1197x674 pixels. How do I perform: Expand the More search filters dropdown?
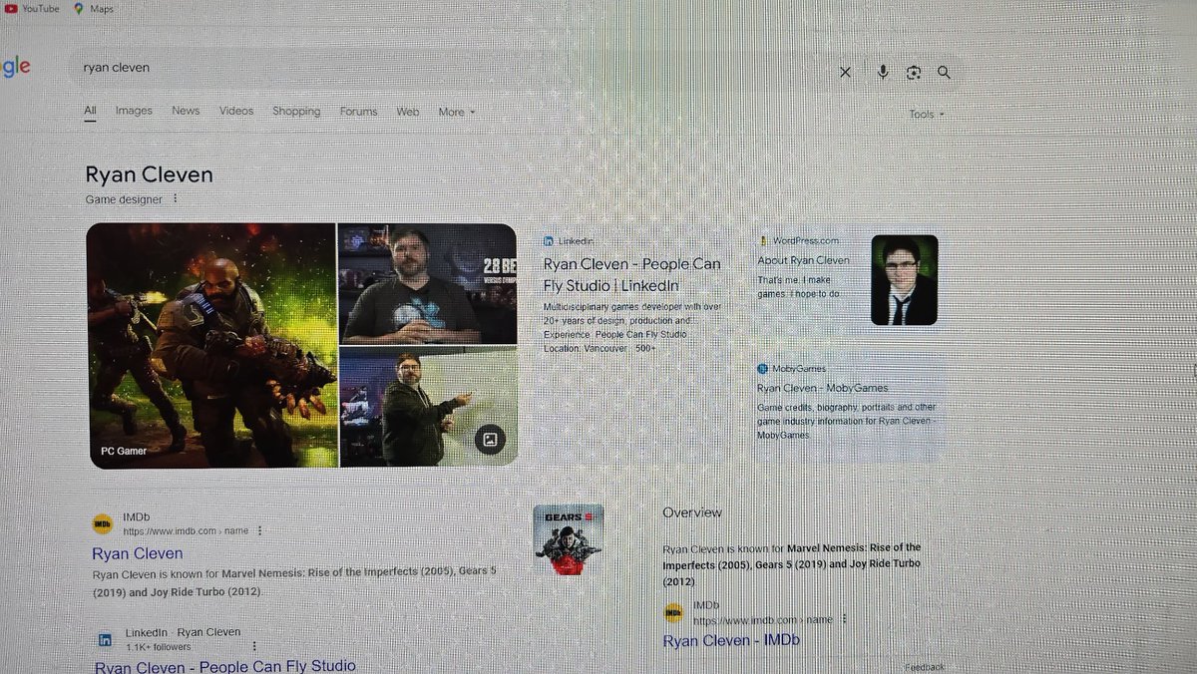point(457,112)
